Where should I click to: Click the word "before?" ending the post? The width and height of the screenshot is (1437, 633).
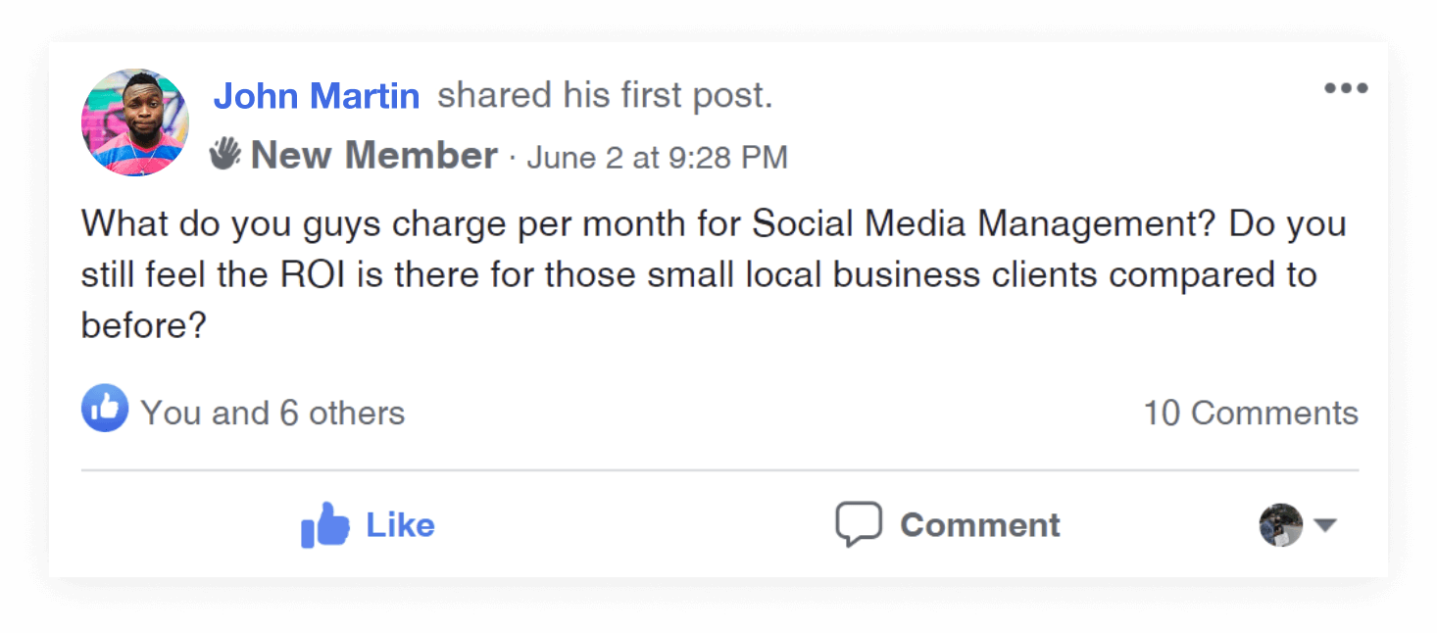point(143,326)
